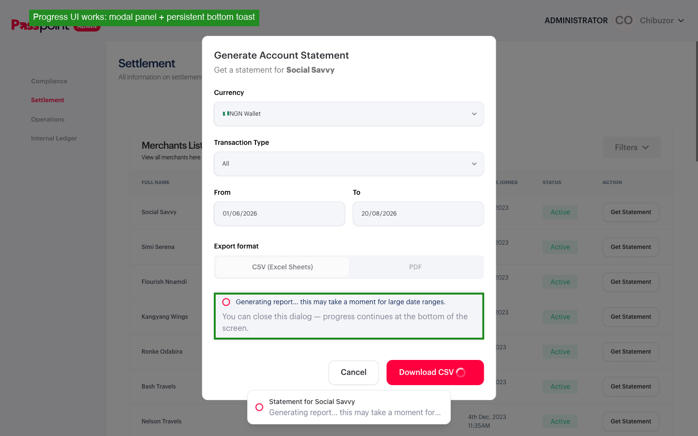The image size is (698, 436).
Task: Click the Active status for Ronke Odabira
Action: point(560,352)
